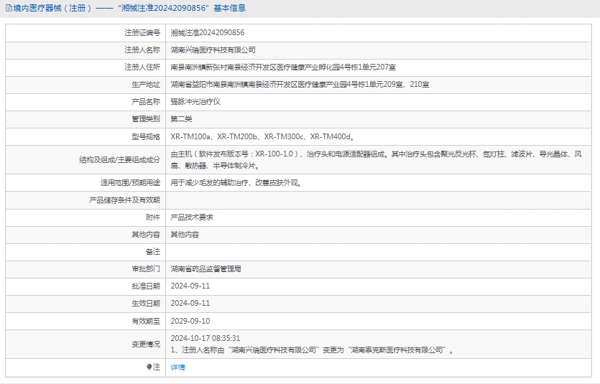This screenshot has width=600, height=384.
Task: Click the 批准日期 value 2024-09-11
Action: 190,286
